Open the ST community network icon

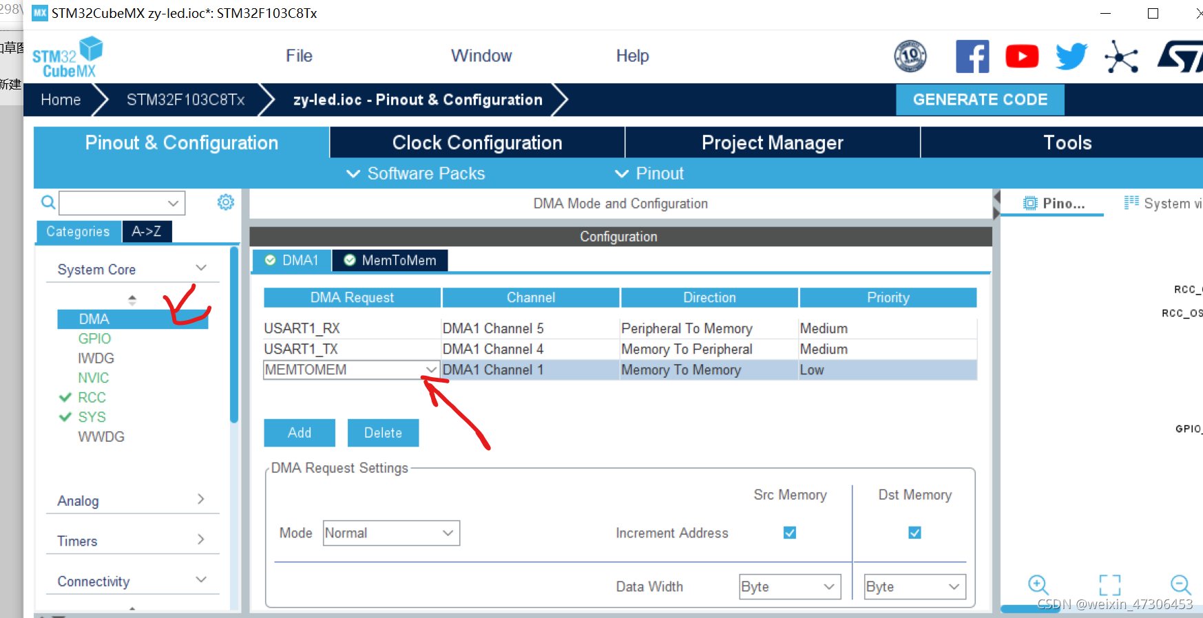(x=1121, y=56)
